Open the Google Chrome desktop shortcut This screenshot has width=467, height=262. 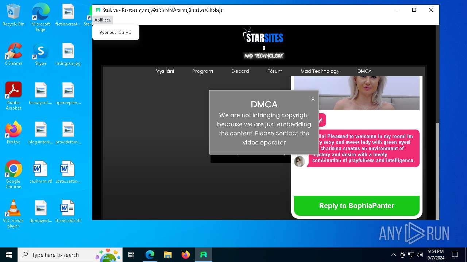[x=13, y=175]
